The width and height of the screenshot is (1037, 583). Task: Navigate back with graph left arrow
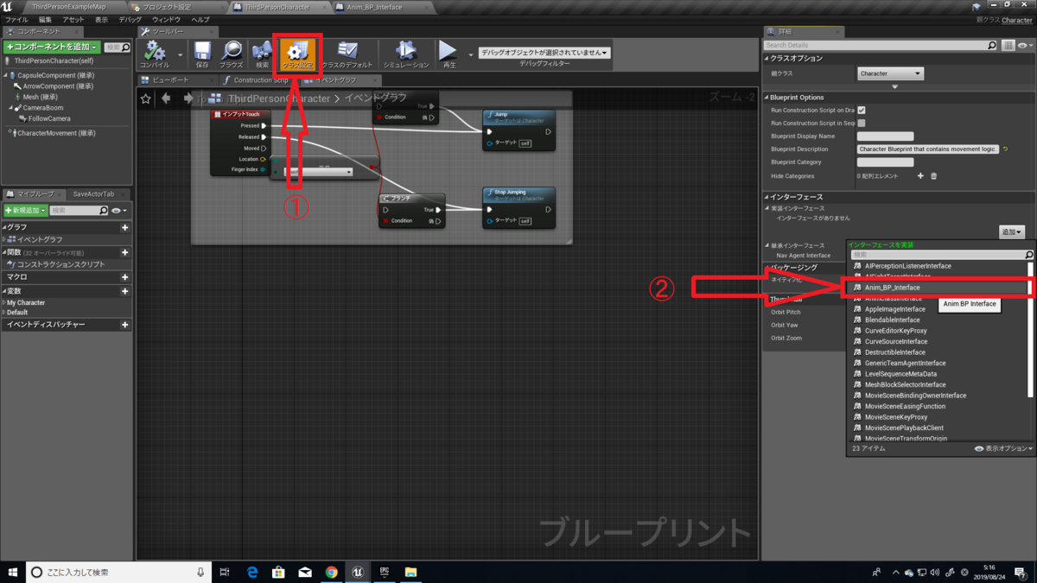[x=166, y=98]
